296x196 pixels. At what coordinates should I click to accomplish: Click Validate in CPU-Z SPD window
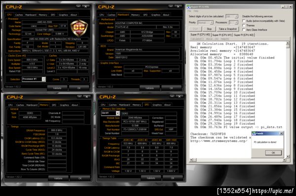tap(151, 178)
